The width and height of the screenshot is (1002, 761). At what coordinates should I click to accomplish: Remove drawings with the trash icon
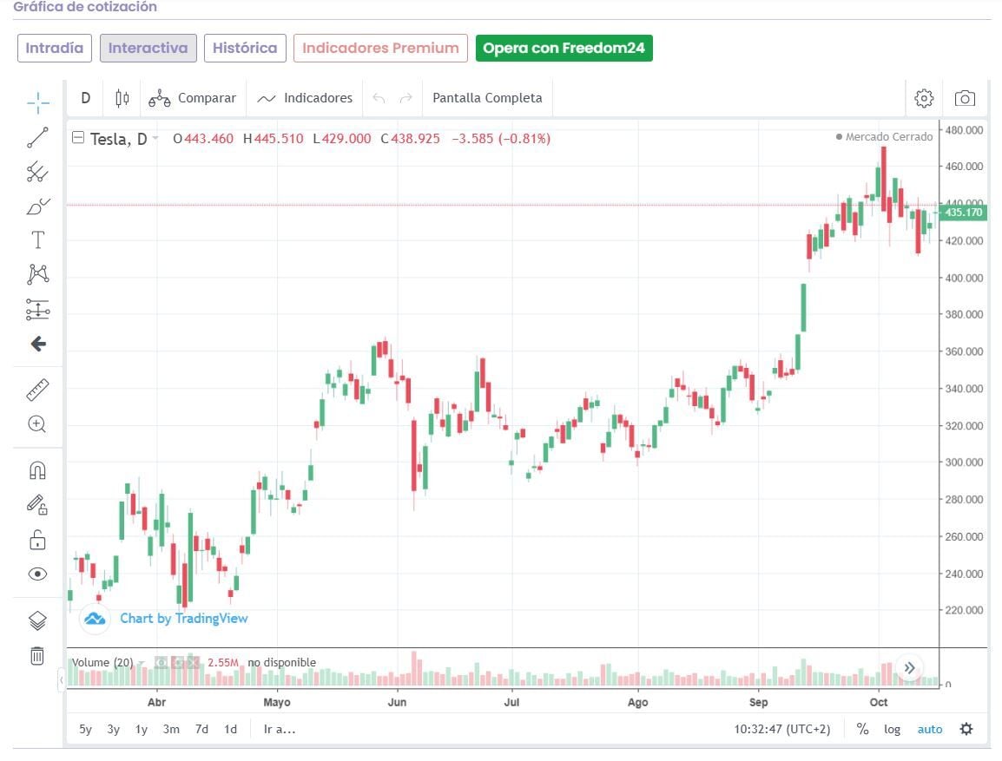[x=37, y=656]
